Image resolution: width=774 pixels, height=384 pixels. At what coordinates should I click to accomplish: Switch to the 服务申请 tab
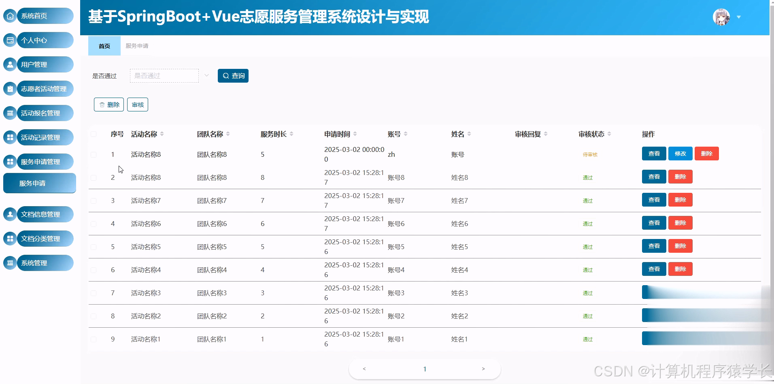tap(136, 46)
